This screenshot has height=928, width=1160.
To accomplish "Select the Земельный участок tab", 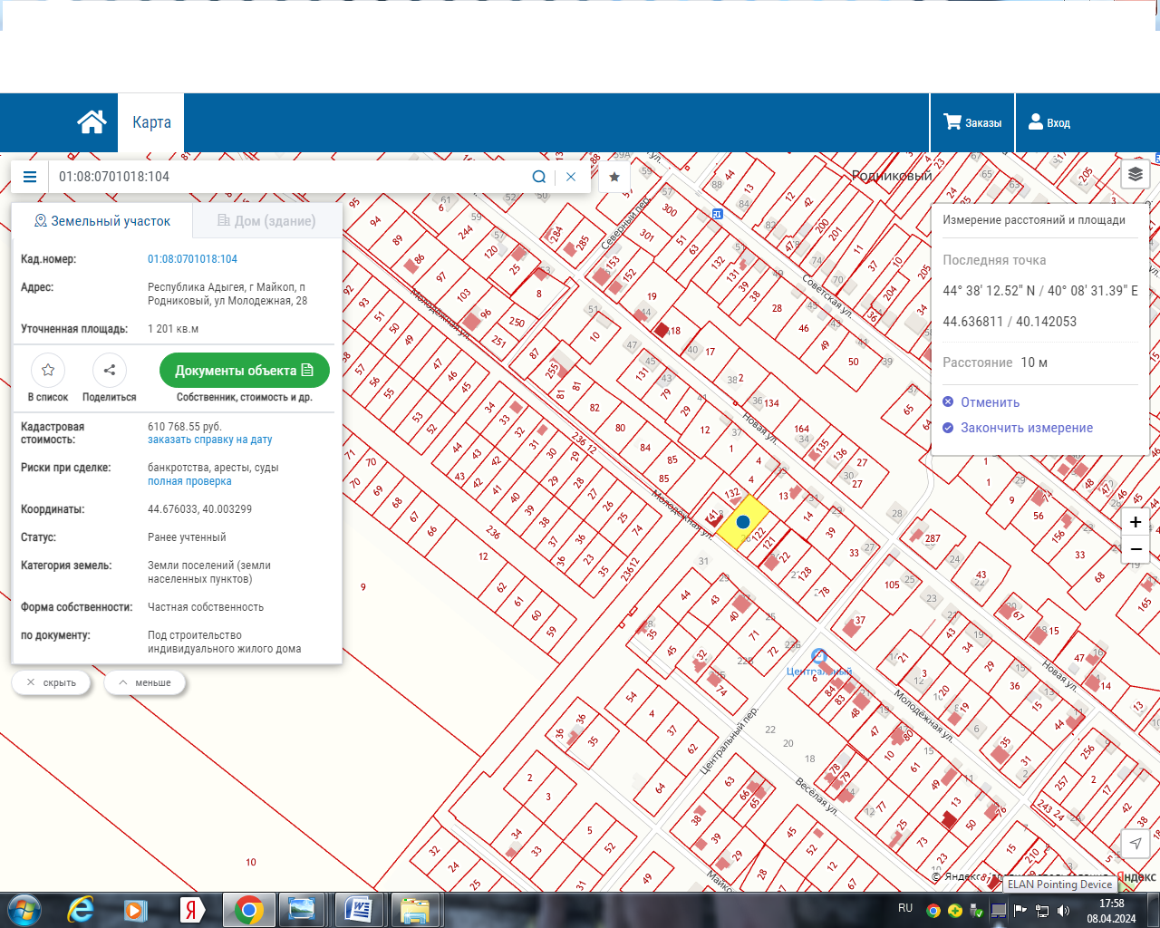I will (102, 221).
